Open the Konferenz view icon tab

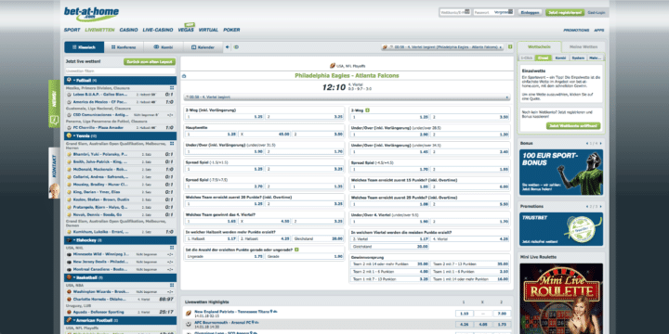click(x=124, y=47)
